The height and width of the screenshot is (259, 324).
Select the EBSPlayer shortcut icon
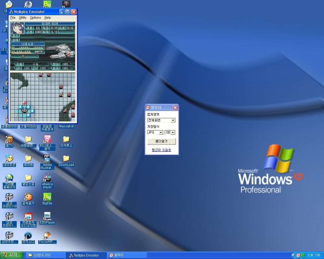tap(47, 216)
